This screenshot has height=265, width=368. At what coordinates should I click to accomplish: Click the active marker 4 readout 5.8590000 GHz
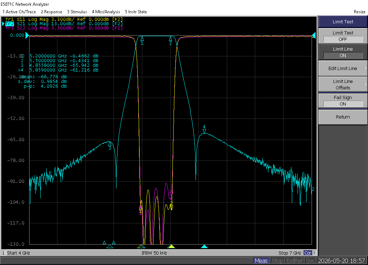pyautogui.click(x=58, y=70)
